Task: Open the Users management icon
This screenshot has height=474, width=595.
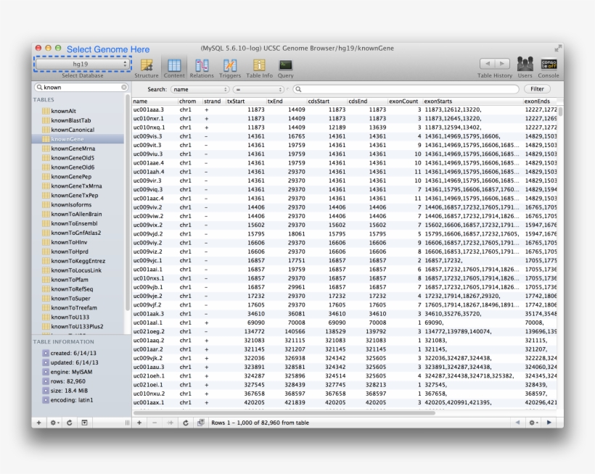Action: (524, 65)
